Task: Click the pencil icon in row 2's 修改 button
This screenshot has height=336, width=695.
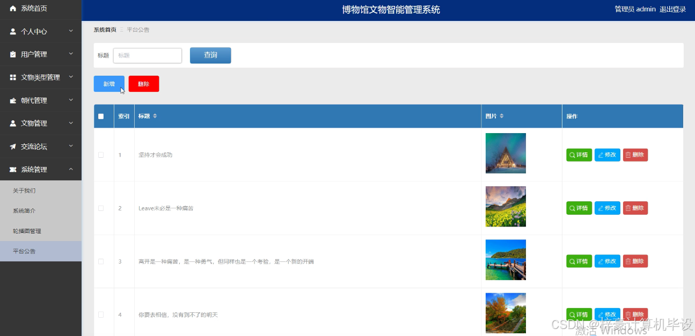Action: [601, 208]
